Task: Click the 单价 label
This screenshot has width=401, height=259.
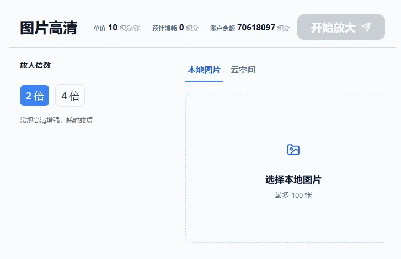Action: [99, 28]
